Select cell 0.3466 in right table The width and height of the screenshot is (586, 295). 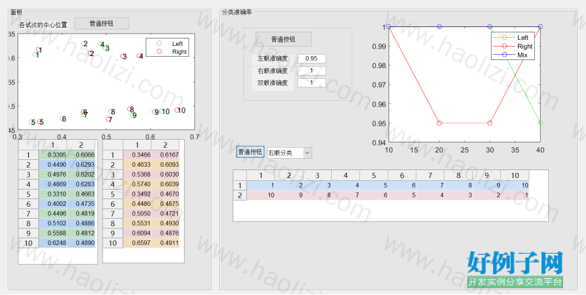tap(137, 155)
